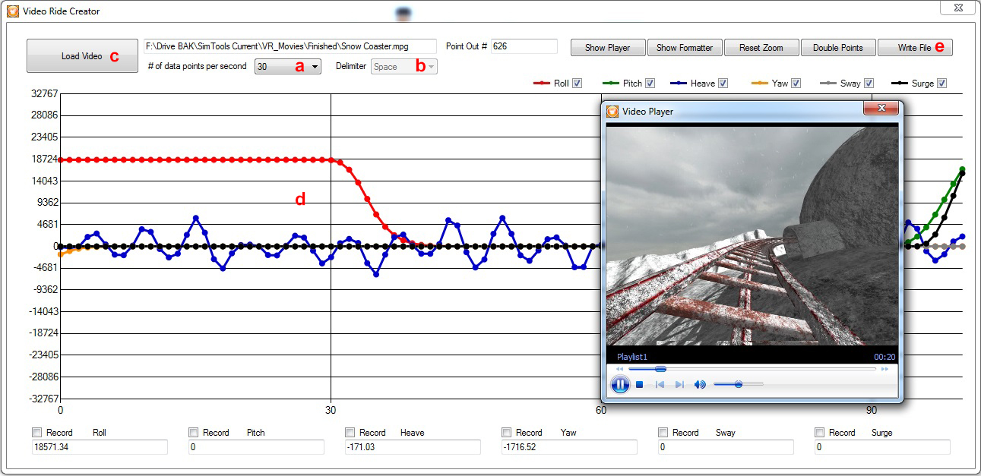Mute the Video Player speaker icon
The image size is (981, 476).
[x=700, y=385]
